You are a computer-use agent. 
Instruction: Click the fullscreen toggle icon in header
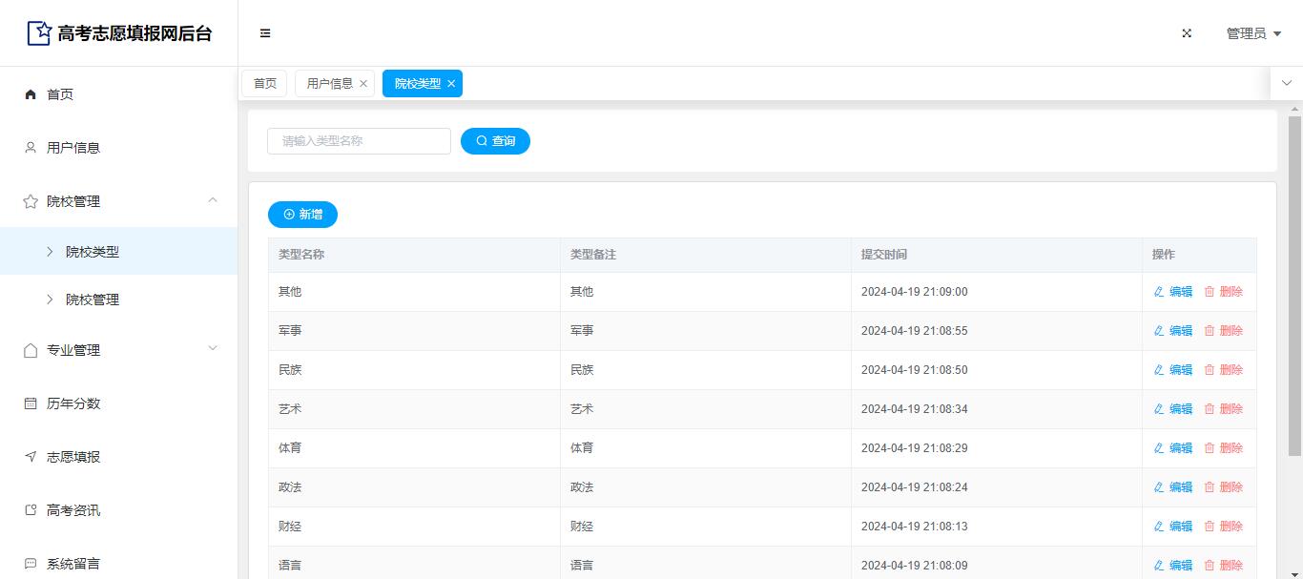click(1187, 33)
